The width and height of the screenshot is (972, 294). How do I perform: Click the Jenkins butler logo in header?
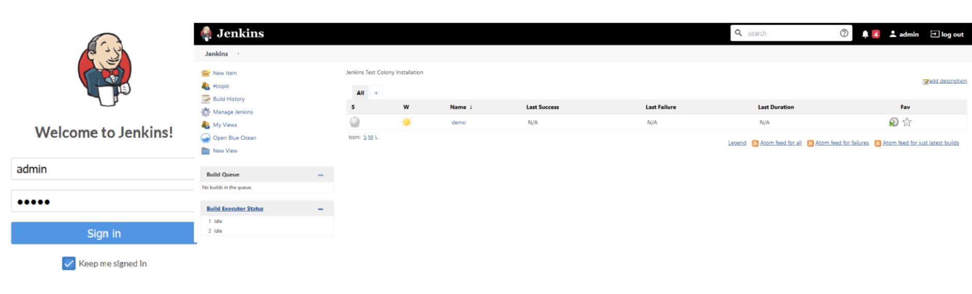(206, 34)
